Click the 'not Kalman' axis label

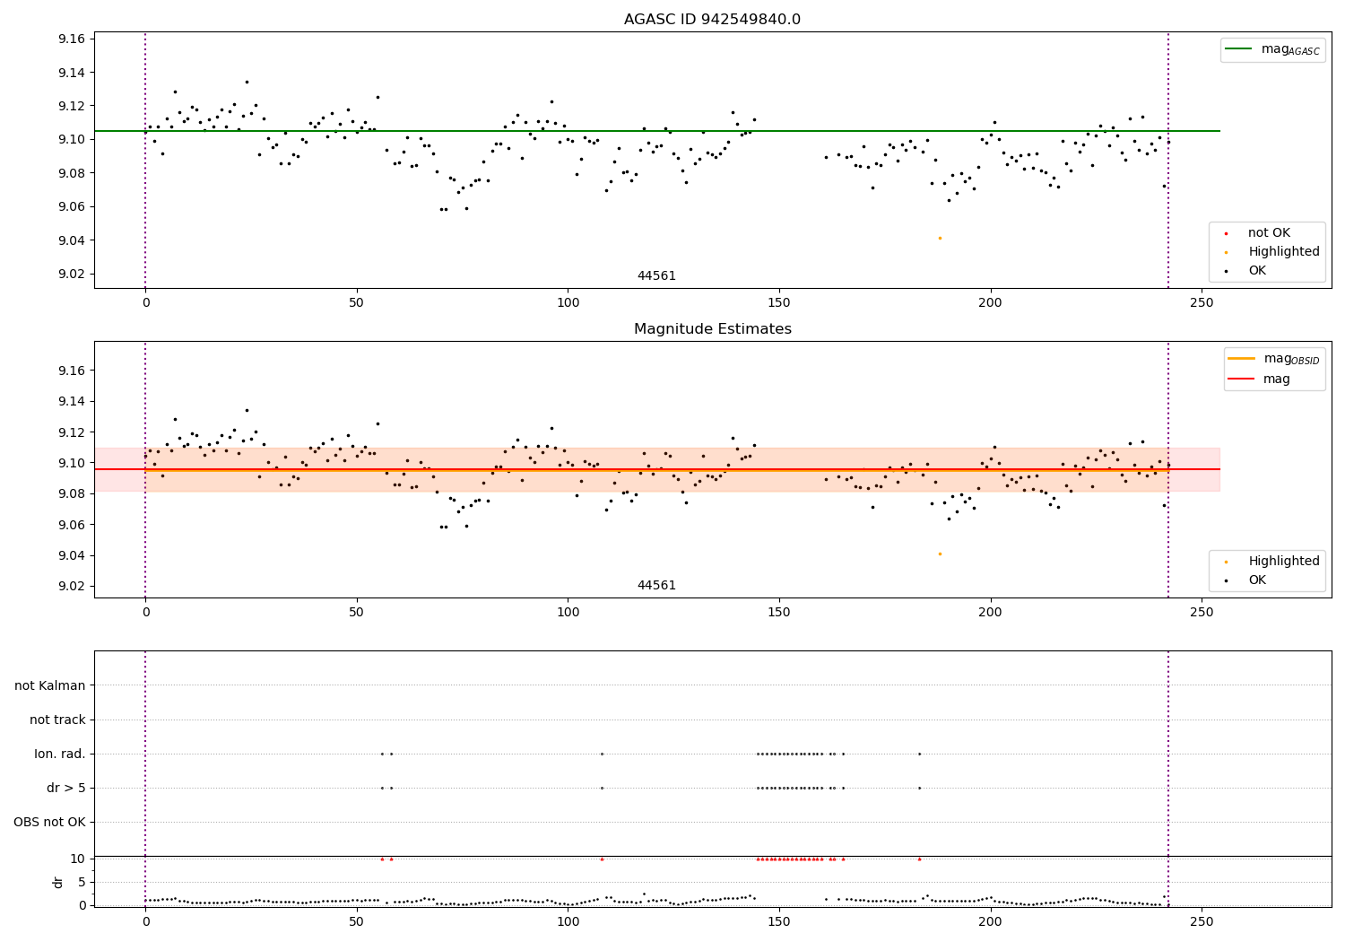pos(50,686)
